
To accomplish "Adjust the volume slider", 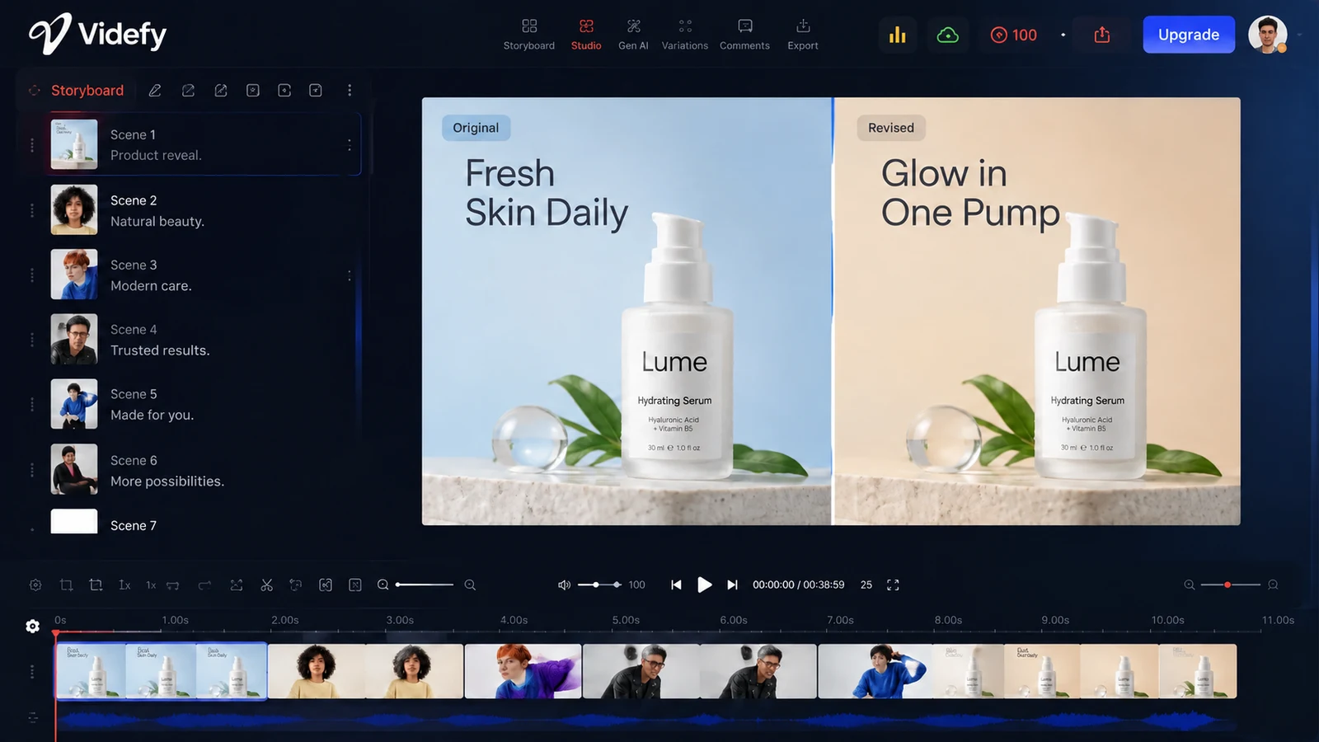I will coord(599,585).
